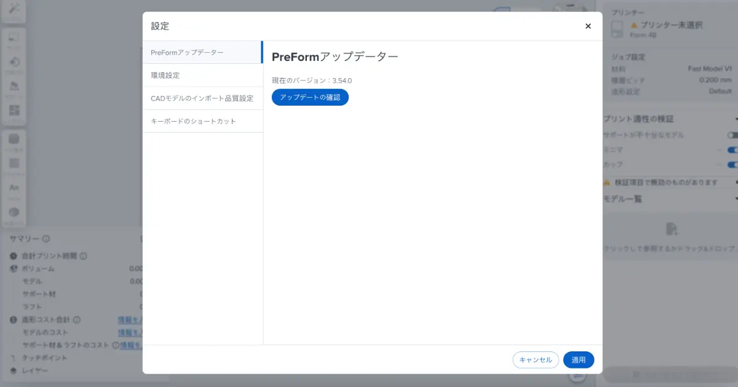Click the magic wand tool icon in main window

coord(14,10)
